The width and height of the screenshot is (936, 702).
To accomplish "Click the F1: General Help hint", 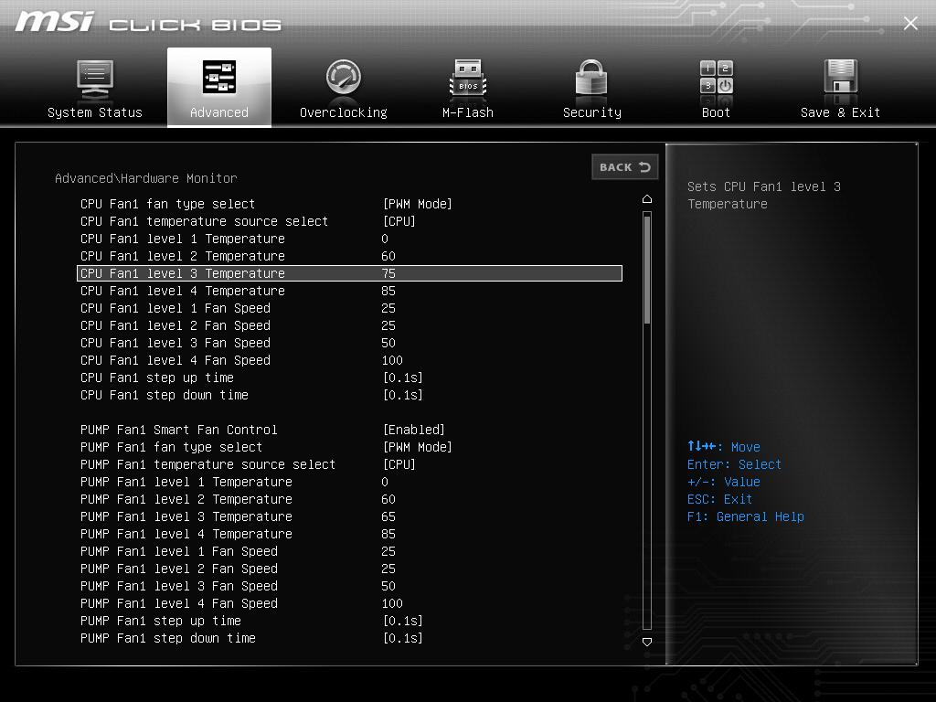I will (746, 516).
